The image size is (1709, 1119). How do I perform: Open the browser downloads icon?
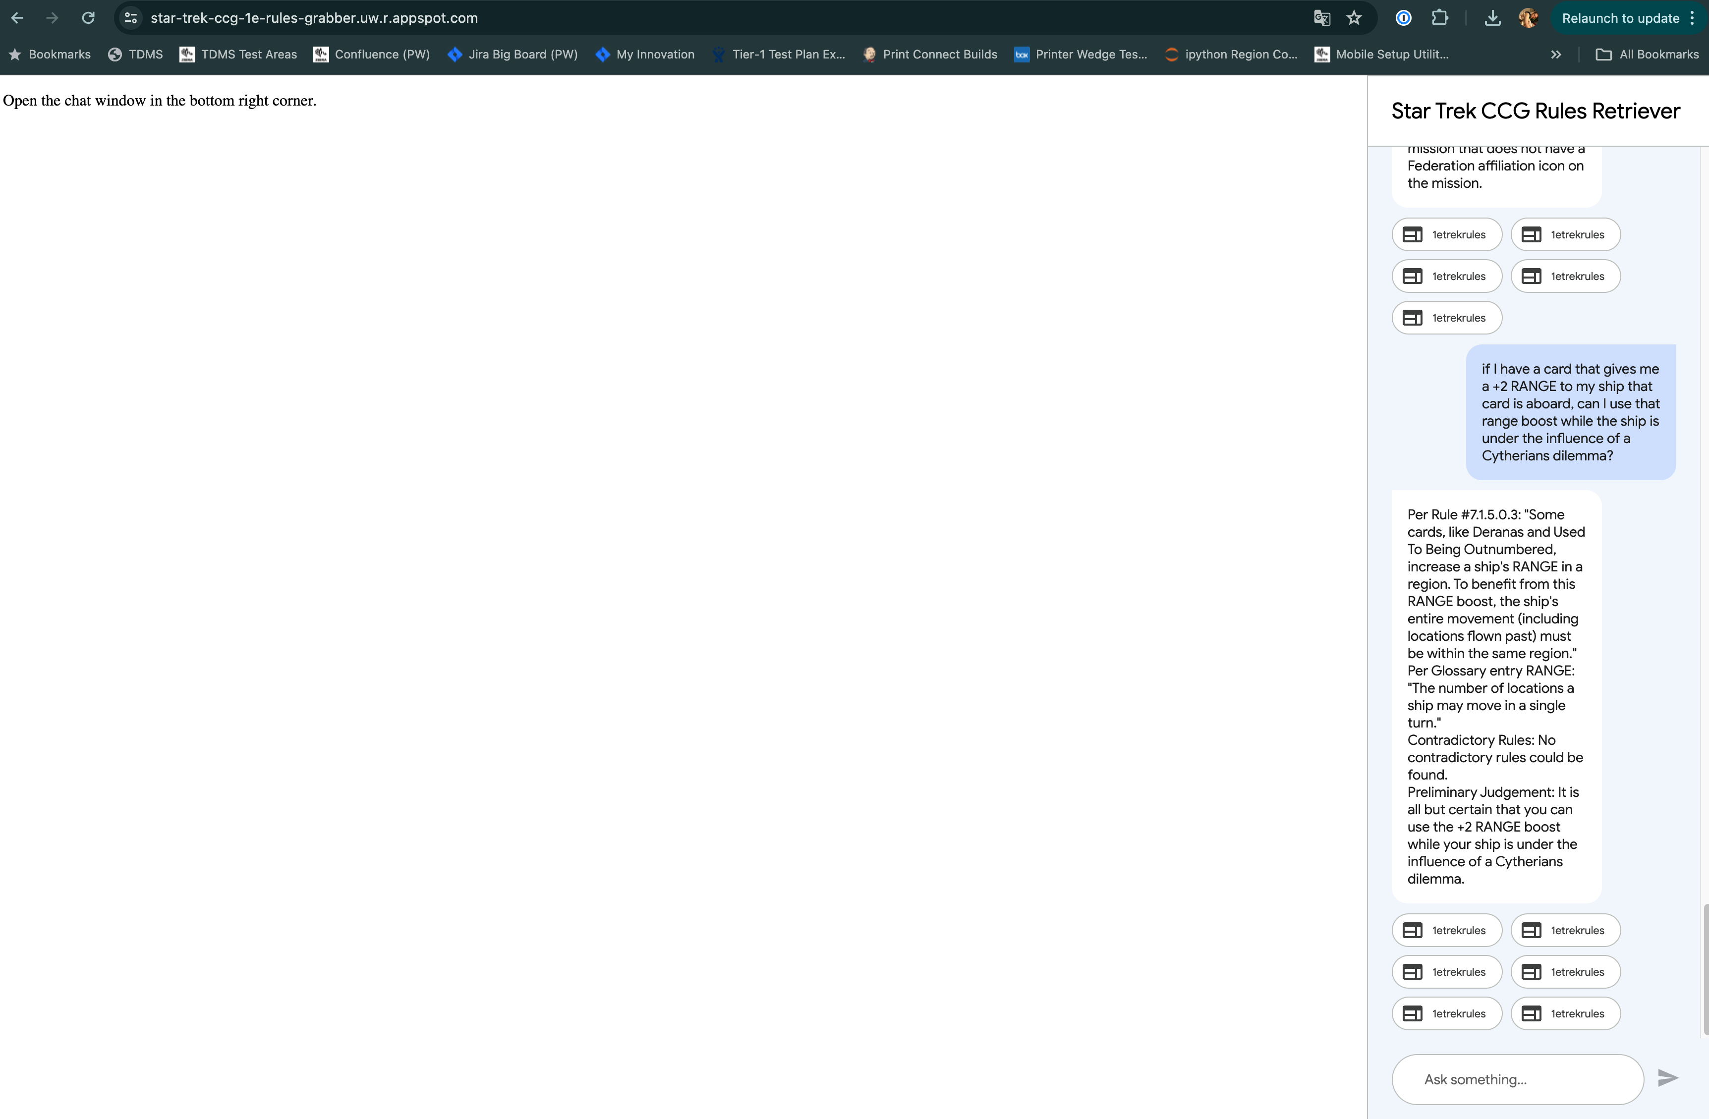[x=1492, y=18]
